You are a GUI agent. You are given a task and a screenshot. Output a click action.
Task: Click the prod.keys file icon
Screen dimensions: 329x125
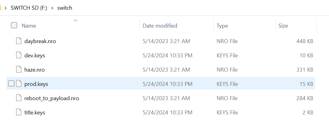(19, 84)
